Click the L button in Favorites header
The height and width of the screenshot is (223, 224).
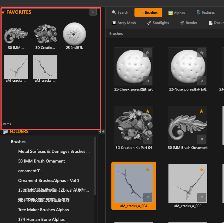[93, 12]
